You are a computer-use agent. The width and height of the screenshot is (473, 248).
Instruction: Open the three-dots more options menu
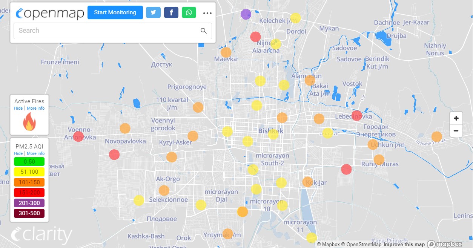point(207,13)
